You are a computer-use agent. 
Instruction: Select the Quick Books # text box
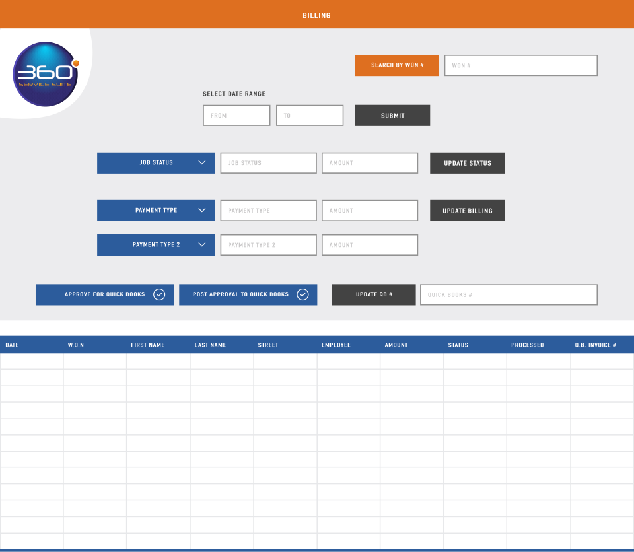tap(509, 294)
